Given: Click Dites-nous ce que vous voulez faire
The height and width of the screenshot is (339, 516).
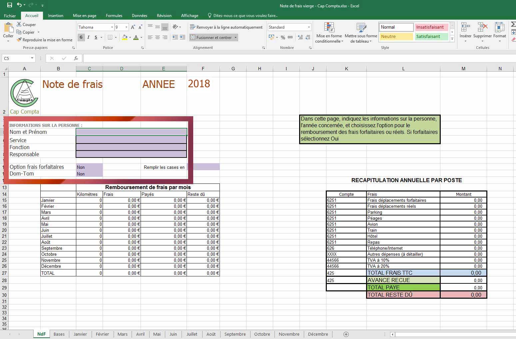Looking at the screenshot, I should tap(243, 16).
